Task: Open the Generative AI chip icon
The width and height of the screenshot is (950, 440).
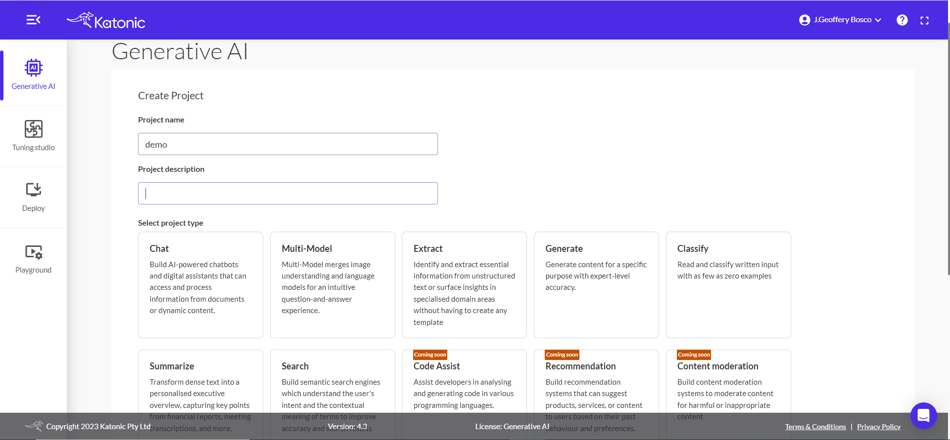Action: tap(34, 68)
